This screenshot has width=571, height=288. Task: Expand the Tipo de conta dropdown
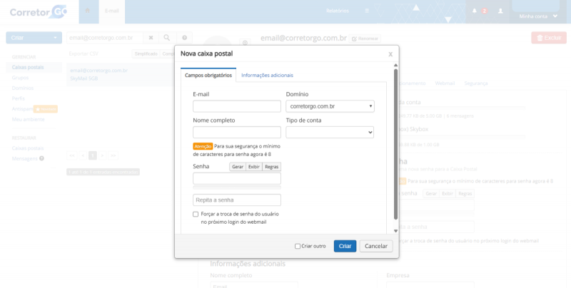coord(330,133)
